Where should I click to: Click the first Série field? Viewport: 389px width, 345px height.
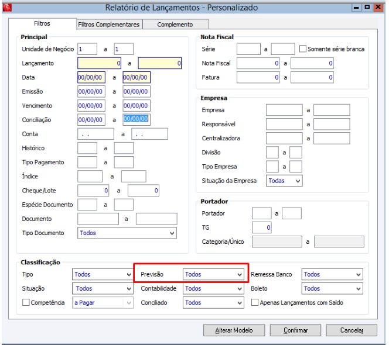pyautogui.click(x=248, y=49)
